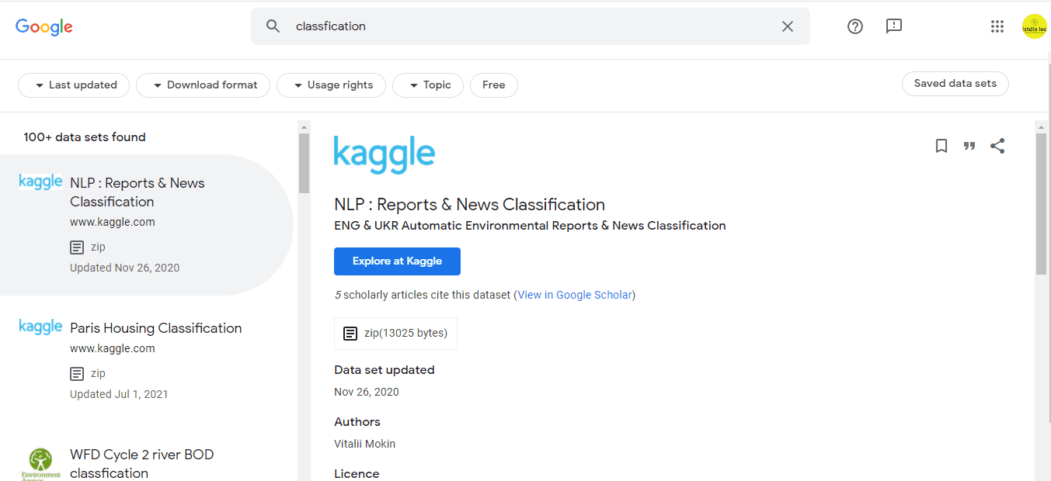The height and width of the screenshot is (481, 1051).
Task: Click the 'Licence' heading
Action: [357, 474]
